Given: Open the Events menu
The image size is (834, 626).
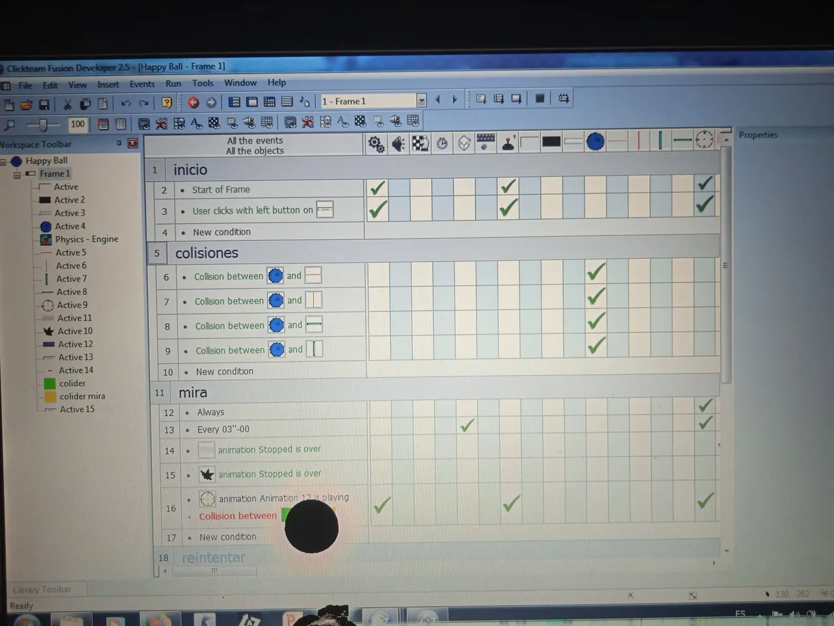Looking at the screenshot, I should pyautogui.click(x=142, y=84).
